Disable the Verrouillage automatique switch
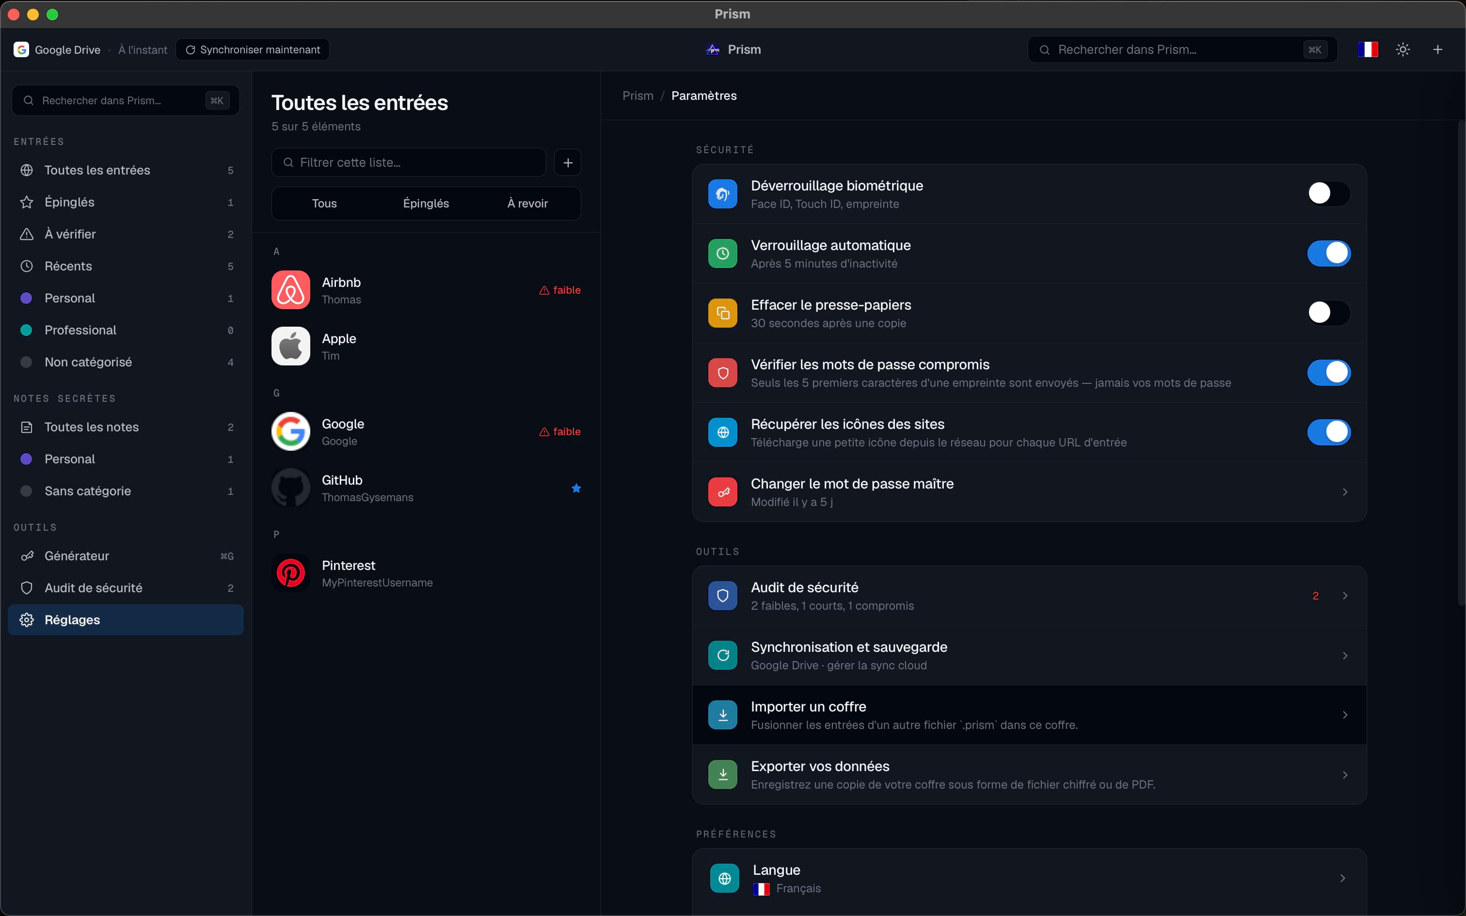1466x916 pixels. coord(1328,253)
